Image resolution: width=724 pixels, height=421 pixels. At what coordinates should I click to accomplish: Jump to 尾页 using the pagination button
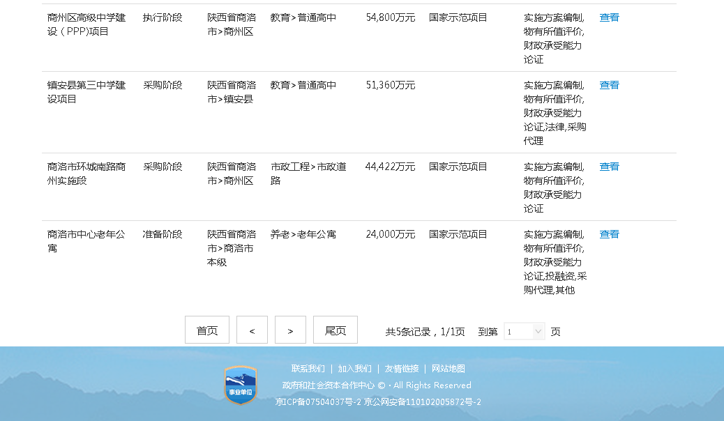point(335,329)
